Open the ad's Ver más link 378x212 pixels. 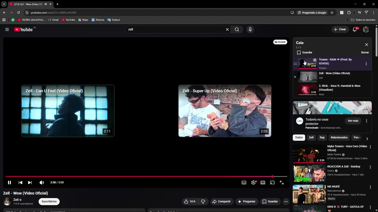(x=353, y=121)
